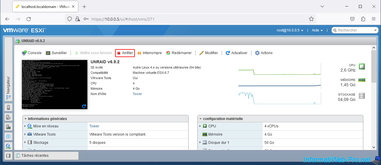Image resolution: width=381 pixels, height=165 pixels.
Task: Open the Aide help menu
Action: coord(317,30)
